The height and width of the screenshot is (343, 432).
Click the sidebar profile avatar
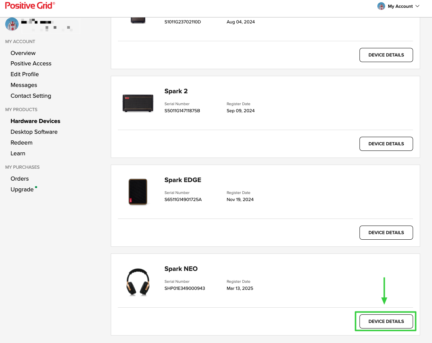12,24
